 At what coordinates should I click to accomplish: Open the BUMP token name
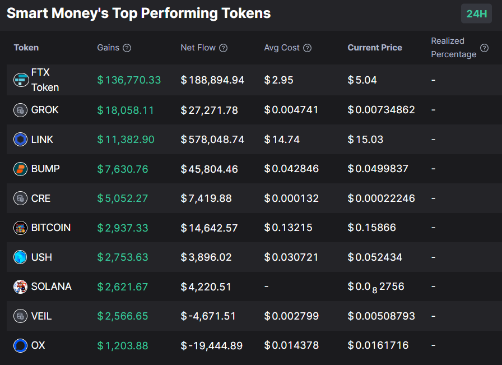coord(45,169)
